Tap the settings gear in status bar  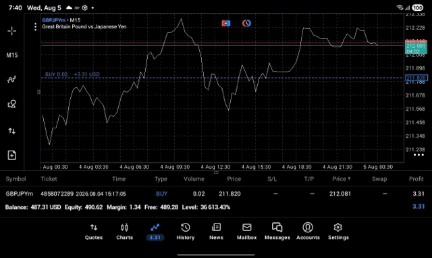coord(85,7)
